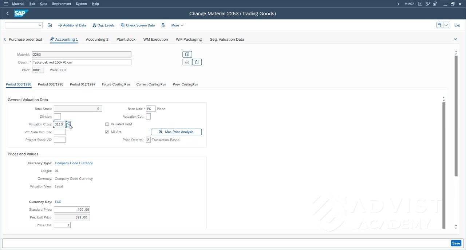Open the Goto menu
Screen dimensions: 466x250
coord(44,4)
